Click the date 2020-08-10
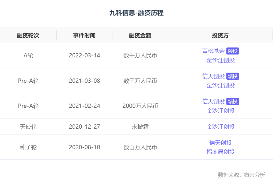The height and width of the screenshot is (189, 273). [84, 147]
